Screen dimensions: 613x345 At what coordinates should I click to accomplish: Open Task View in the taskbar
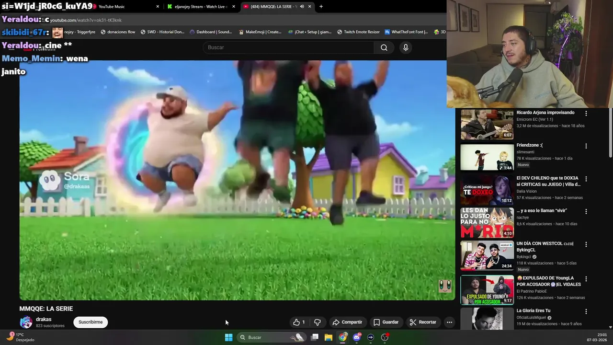[x=315, y=337]
